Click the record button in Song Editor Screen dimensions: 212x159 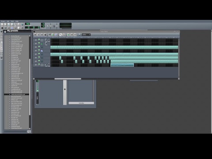point(38,35)
